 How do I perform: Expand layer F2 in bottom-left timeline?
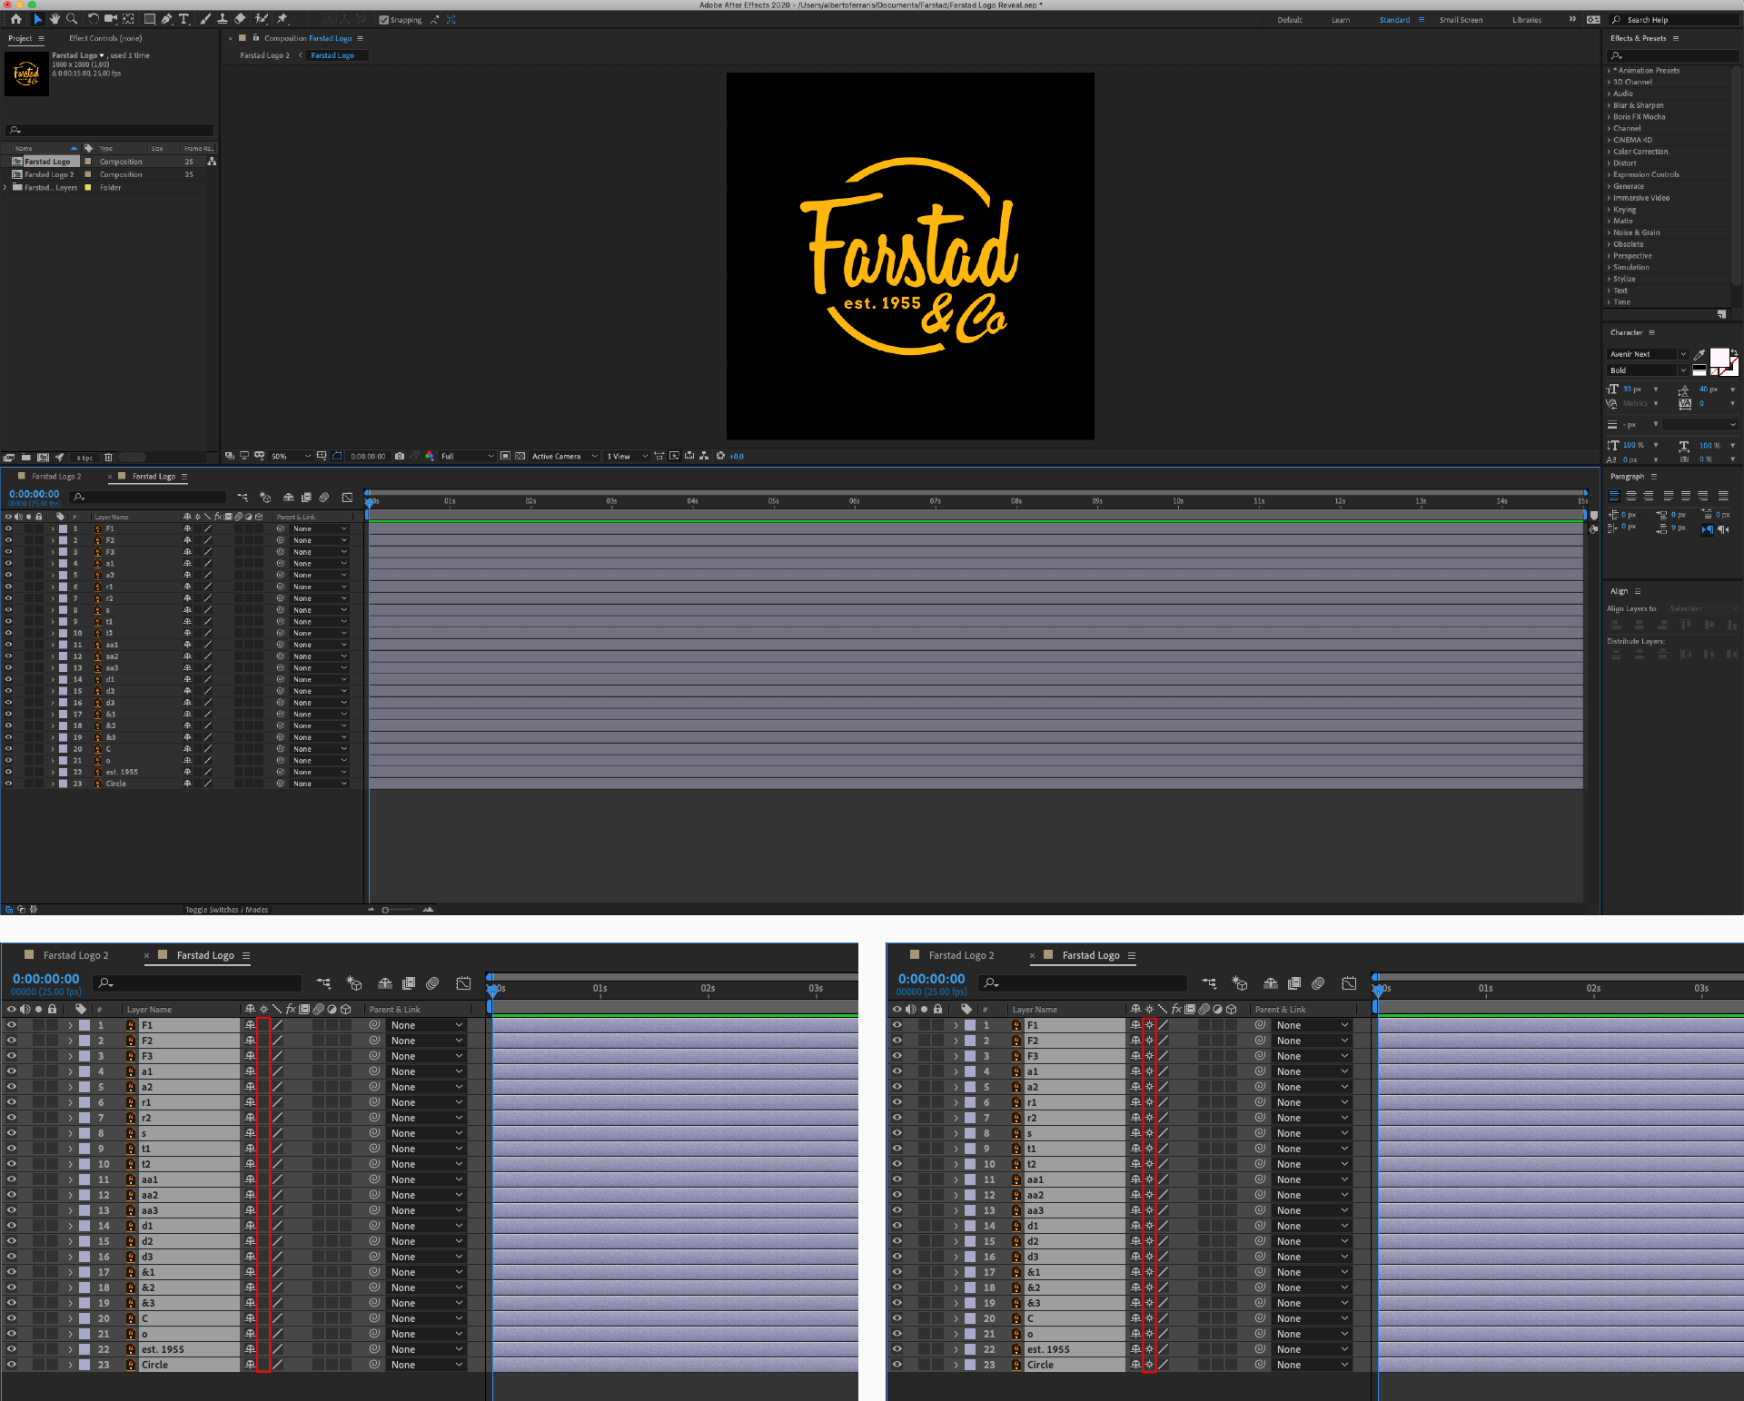click(x=70, y=1041)
